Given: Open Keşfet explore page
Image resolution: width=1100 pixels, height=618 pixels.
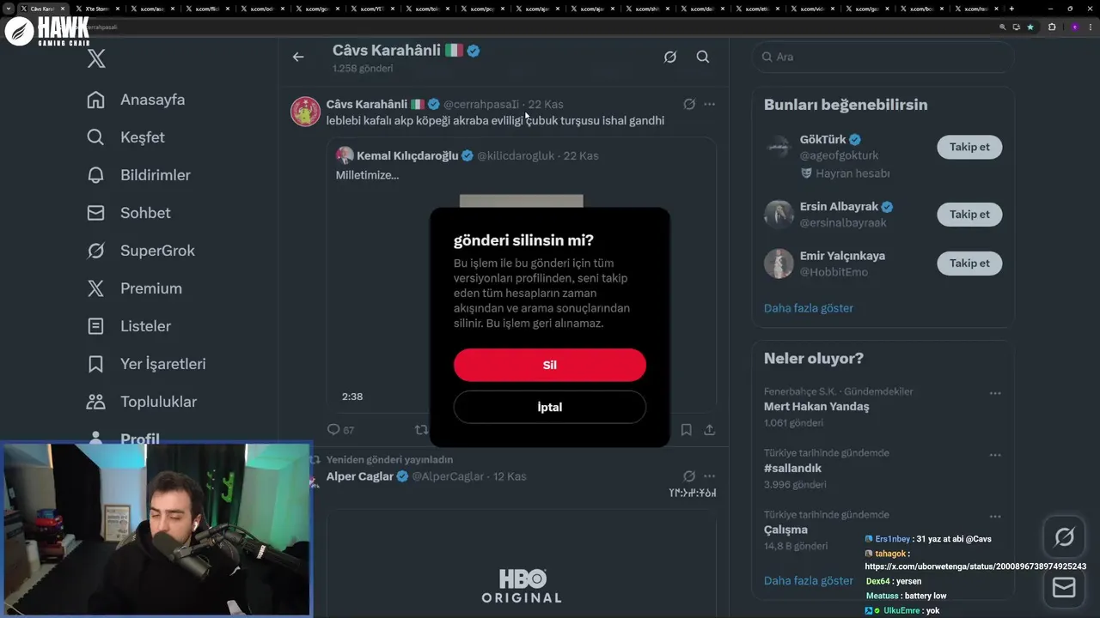Looking at the screenshot, I should (125, 137).
